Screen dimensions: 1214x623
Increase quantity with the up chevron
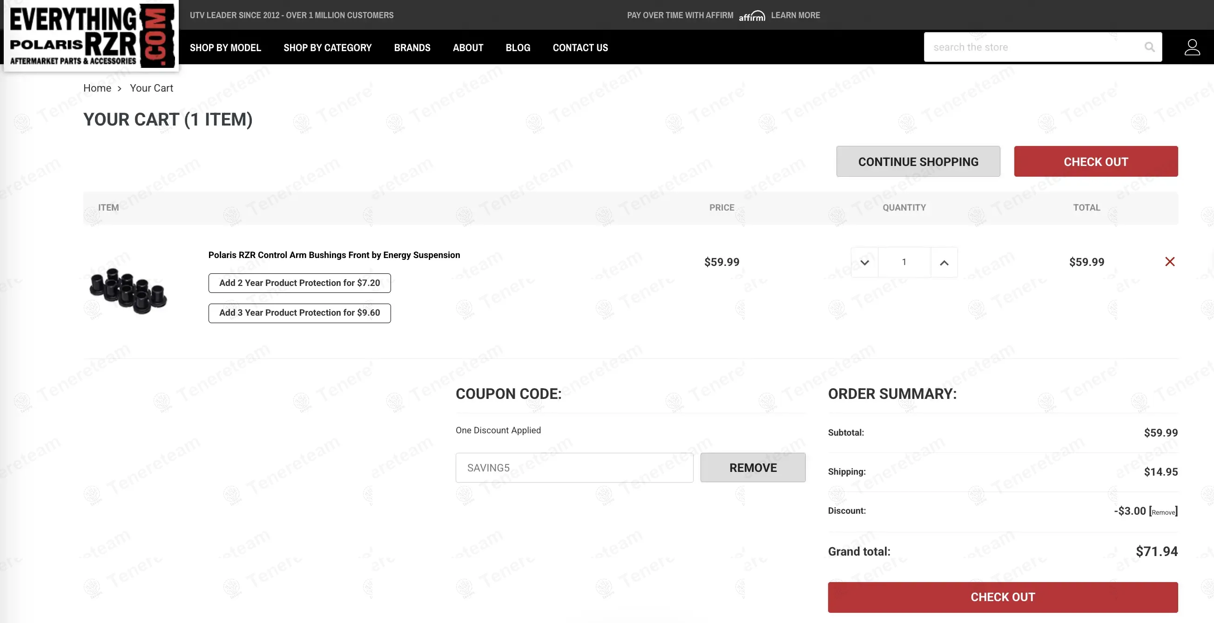click(x=944, y=262)
